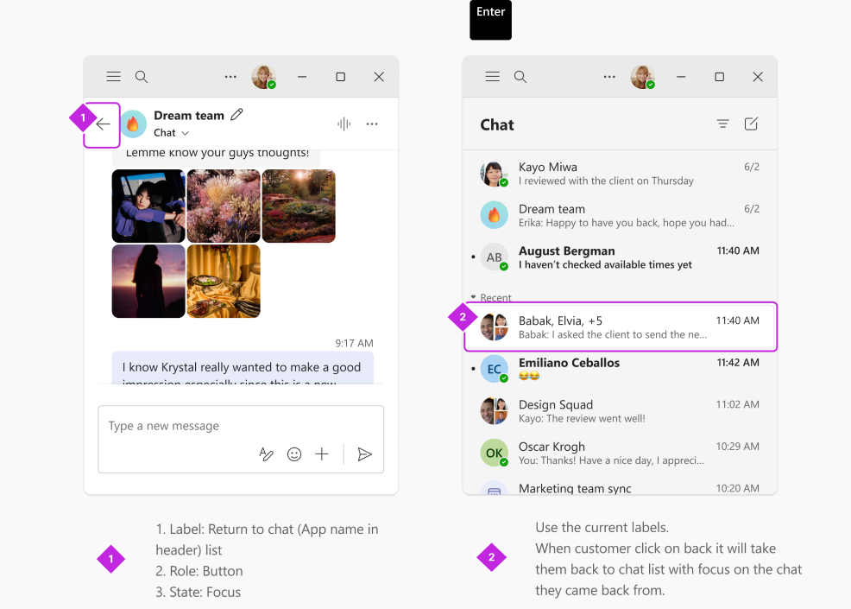Click Oscar Krogh OK avatar
The height and width of the screenshot is (609, 851).
pyautogui.click(x=494, y=454)
